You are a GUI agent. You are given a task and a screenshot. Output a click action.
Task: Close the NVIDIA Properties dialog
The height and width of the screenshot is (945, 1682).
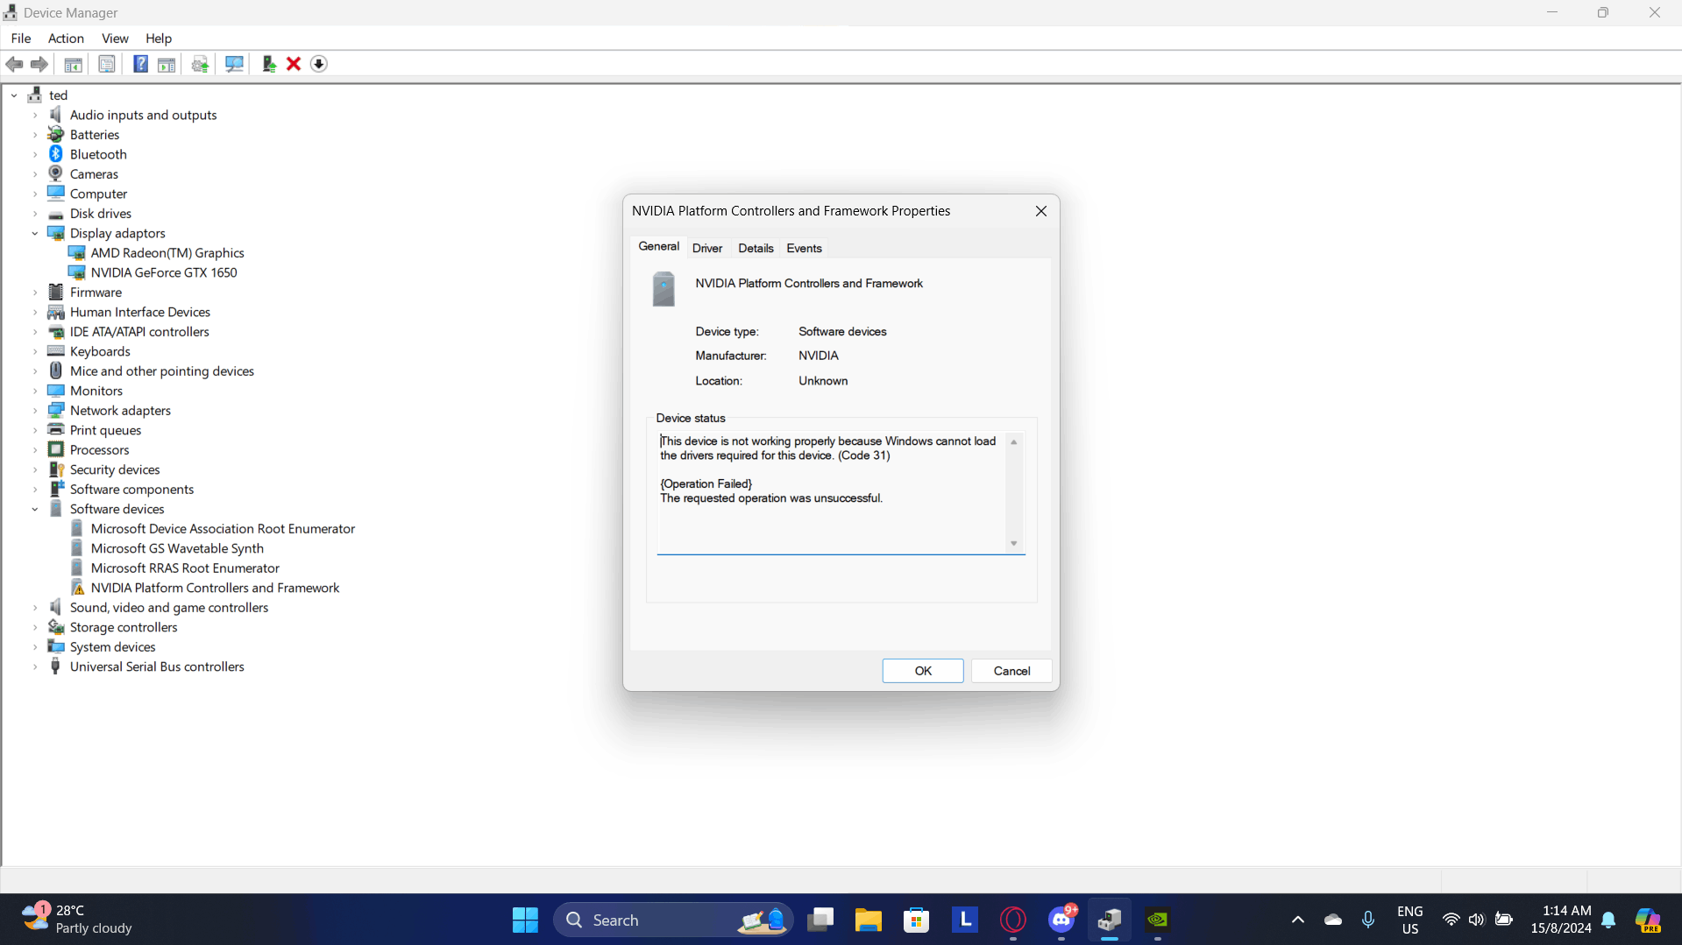[1040, 211]
